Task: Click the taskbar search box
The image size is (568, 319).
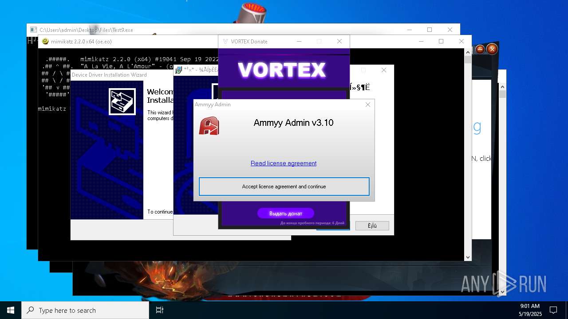Action: [x=85, y=310]
